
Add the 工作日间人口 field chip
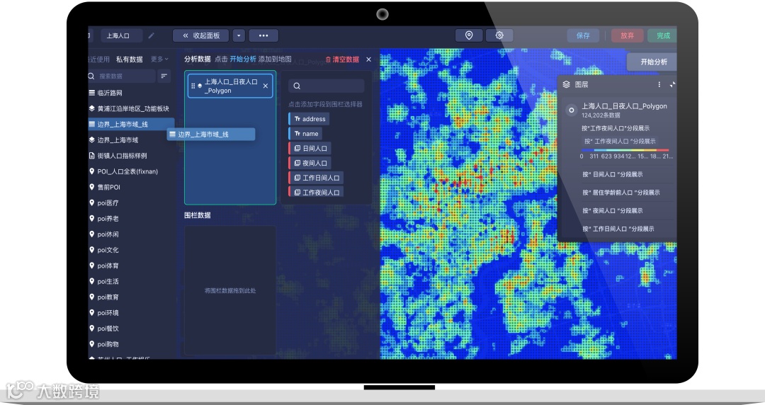[316, 178]
